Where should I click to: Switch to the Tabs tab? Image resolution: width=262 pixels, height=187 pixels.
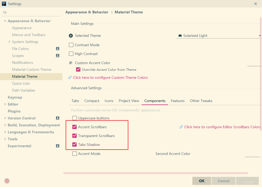tap(75, 101)
